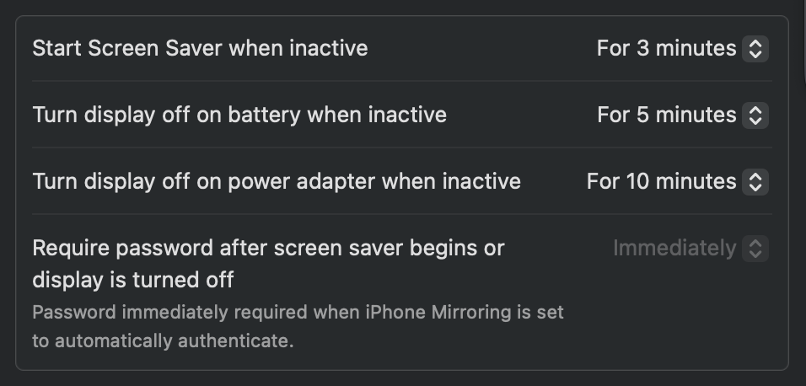Click the greyed-out Immediately password dropdown
Screen dimensions: 806x386
tap(674, 249)
